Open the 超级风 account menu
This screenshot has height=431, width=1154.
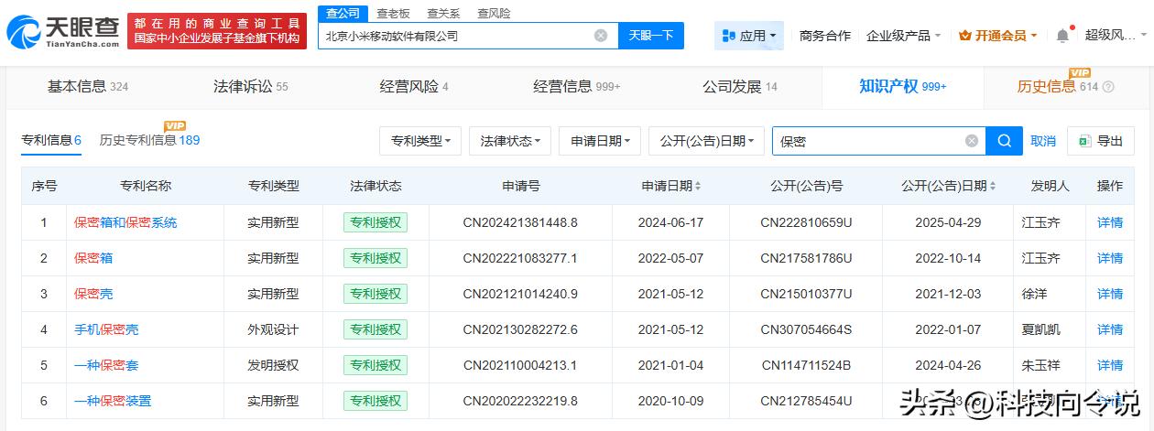click(x=1116, y=36)
